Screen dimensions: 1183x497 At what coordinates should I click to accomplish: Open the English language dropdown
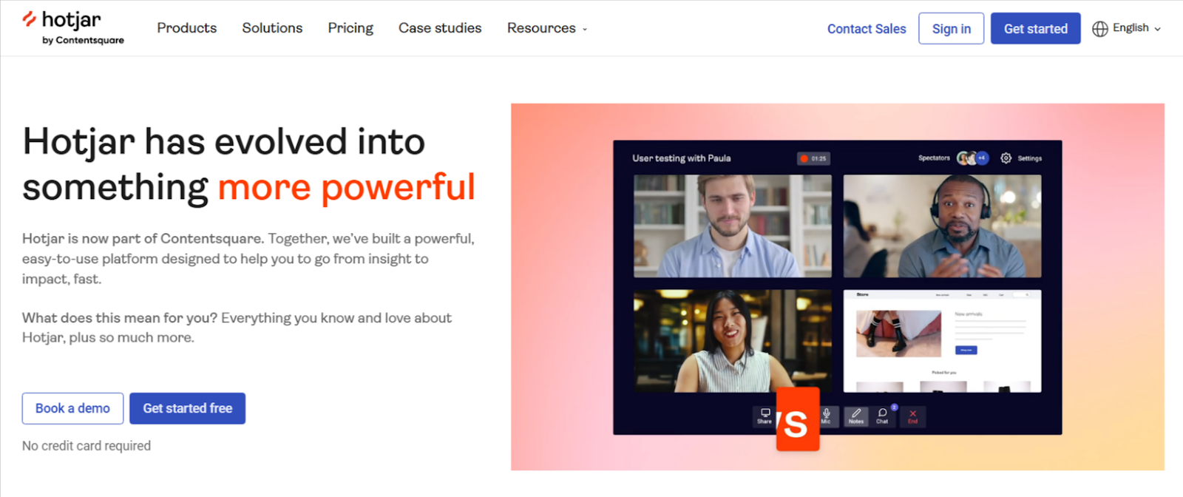1137,28
